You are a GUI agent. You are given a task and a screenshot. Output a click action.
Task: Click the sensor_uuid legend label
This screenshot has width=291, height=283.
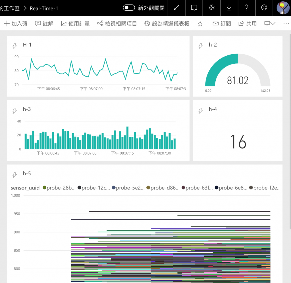pos(25,188)
